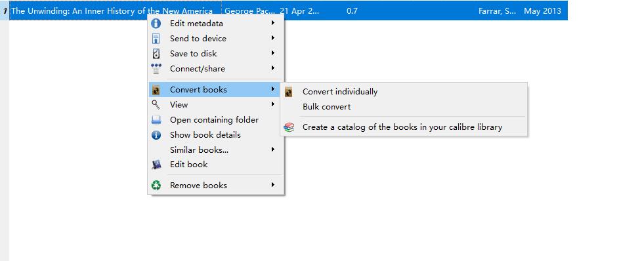Image resolution: width=640 pixels, height=261 pixels.
Task: Click the published cell May 2013
Action: click(542, 10)
